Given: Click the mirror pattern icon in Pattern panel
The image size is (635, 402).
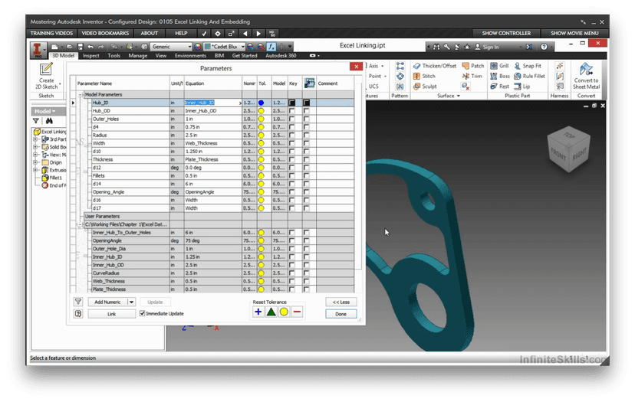Looking at the screenshot, I should [400, 86].
